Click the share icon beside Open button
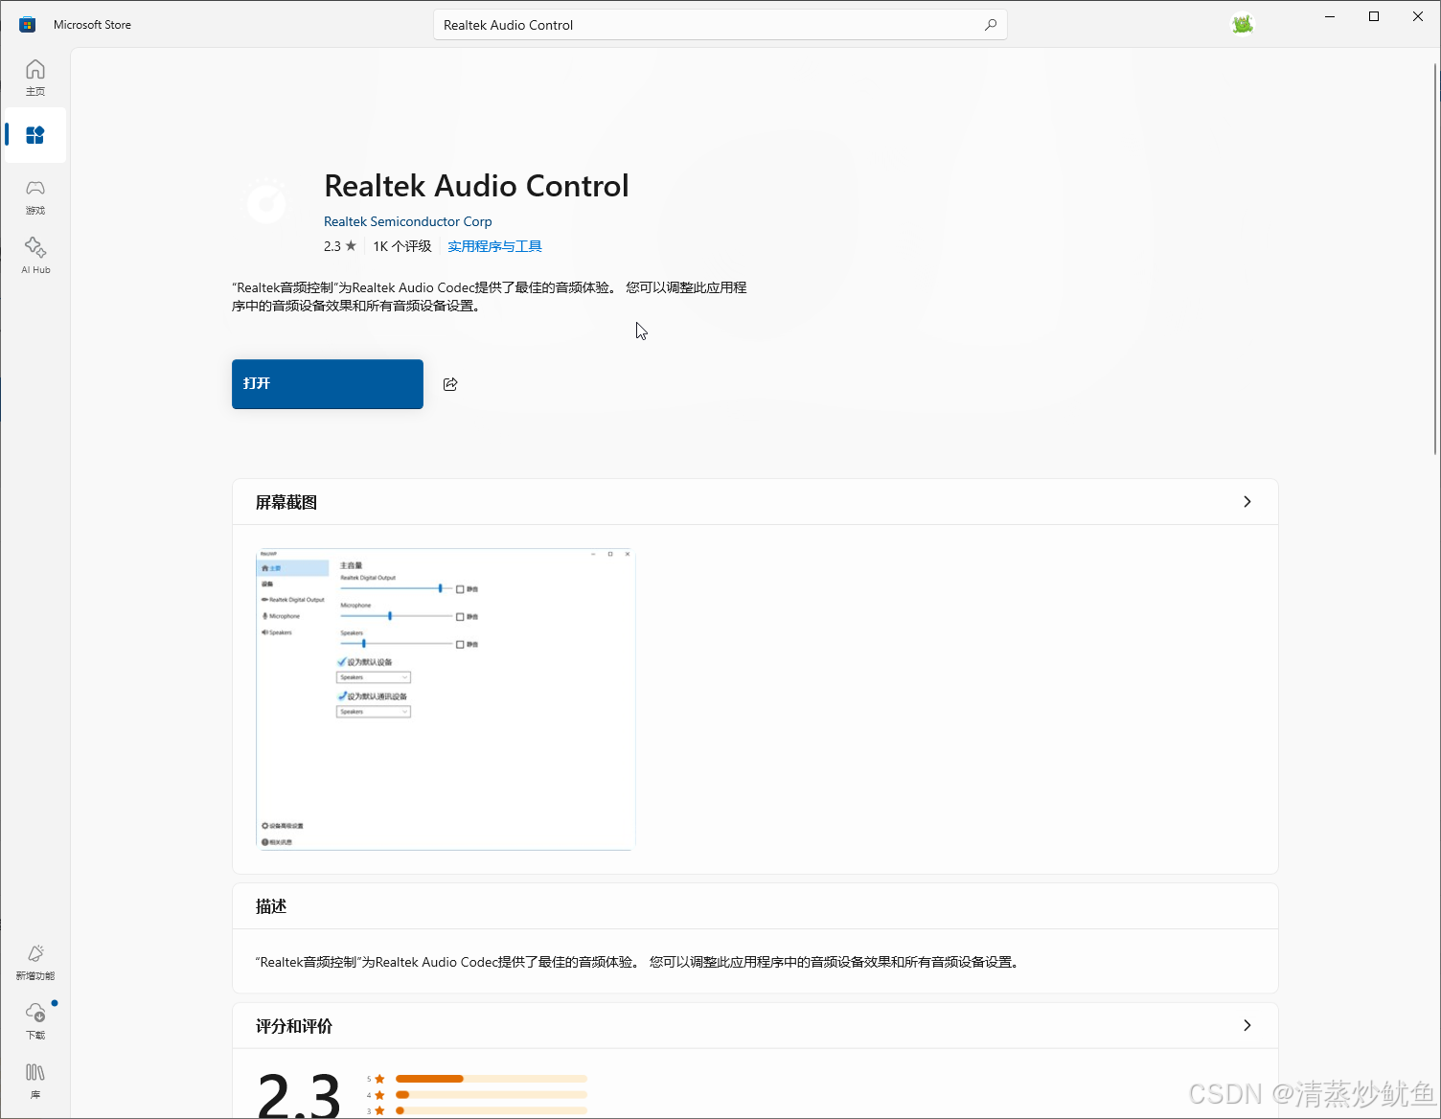The height and width of the screenshot is (1119, 1441). (x=450, y=384)
